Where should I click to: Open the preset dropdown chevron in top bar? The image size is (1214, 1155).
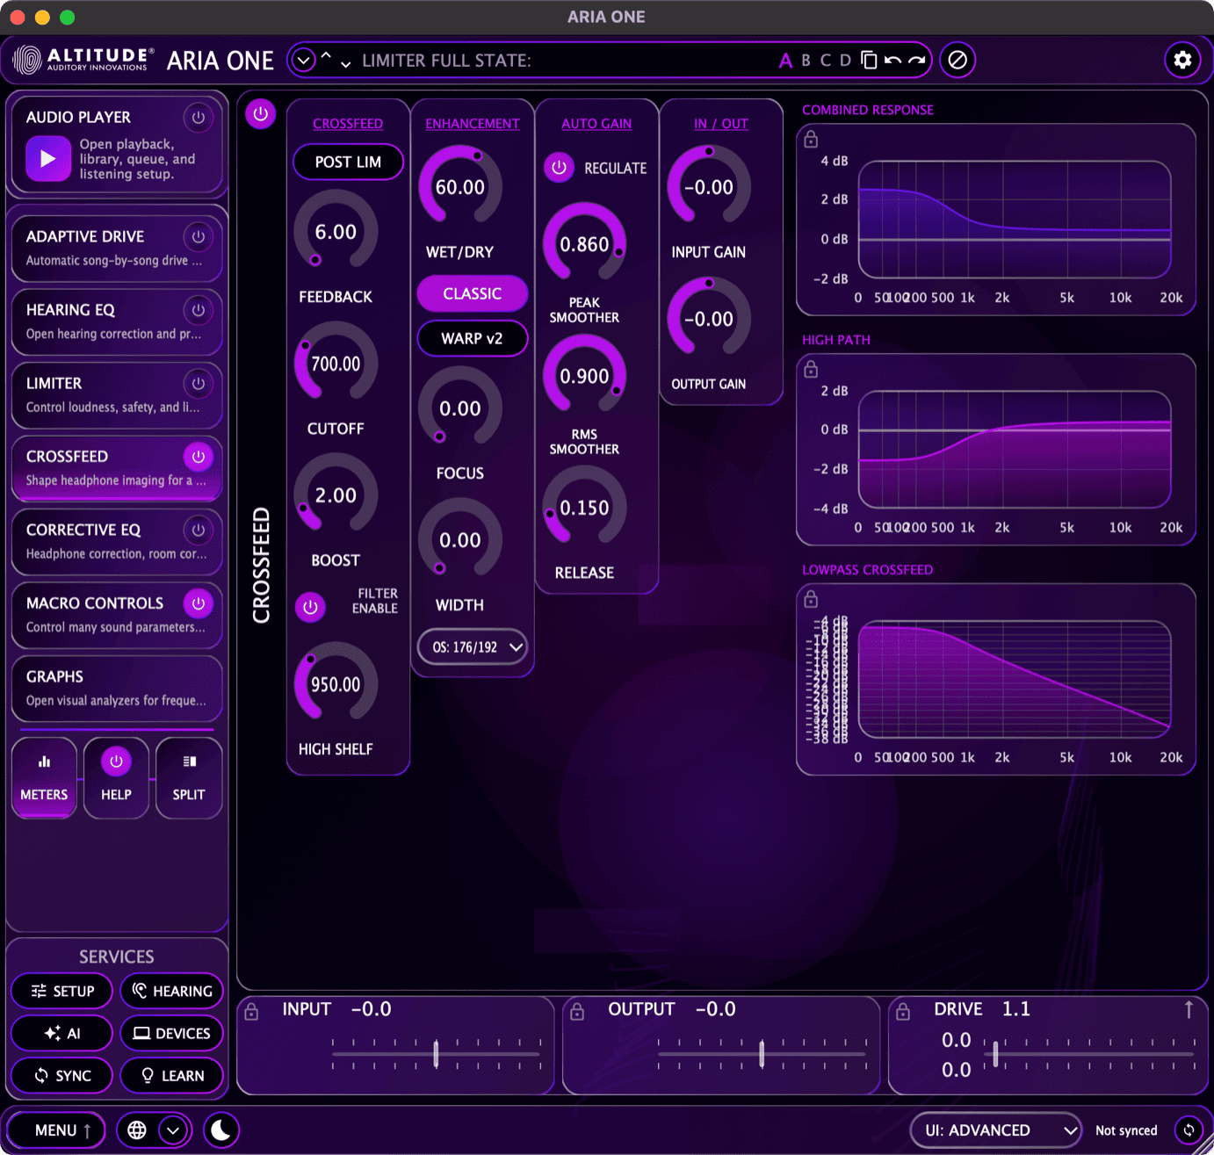(x=303, y=61)
